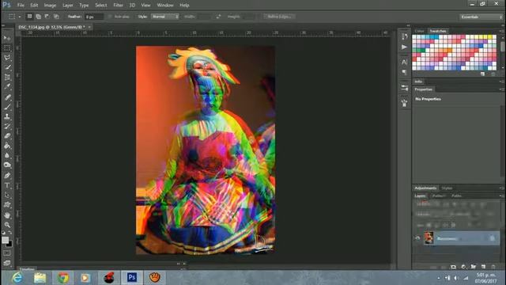
Task: Select the Eyedropper tool
Action: 7,86
